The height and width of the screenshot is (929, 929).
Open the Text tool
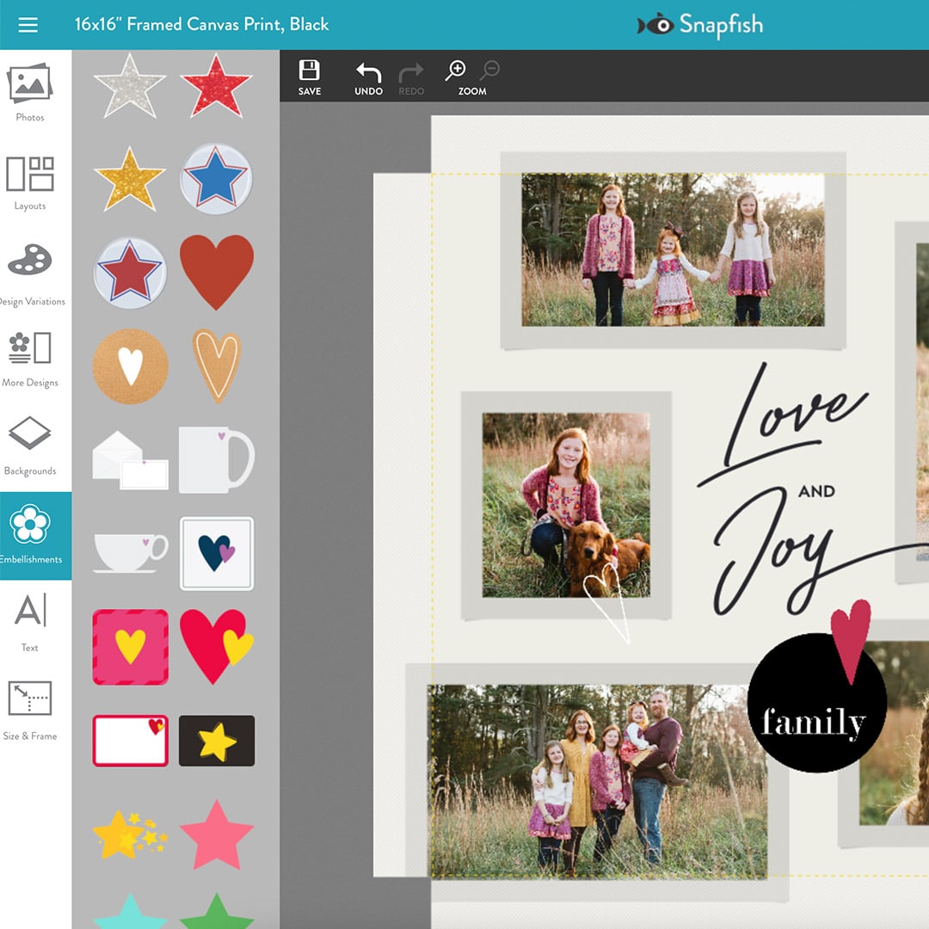pyautogui.click(x=28, y=624)
